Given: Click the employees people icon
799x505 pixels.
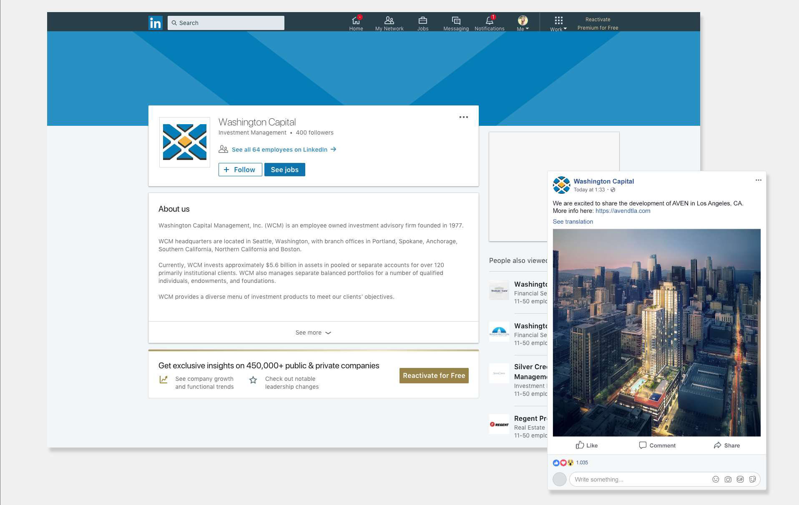Looking at the screenshot, I should coord(224,149).
